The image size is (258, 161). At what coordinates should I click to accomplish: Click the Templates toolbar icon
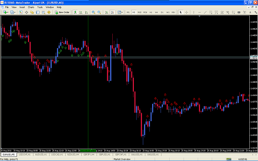coord(119,12)
